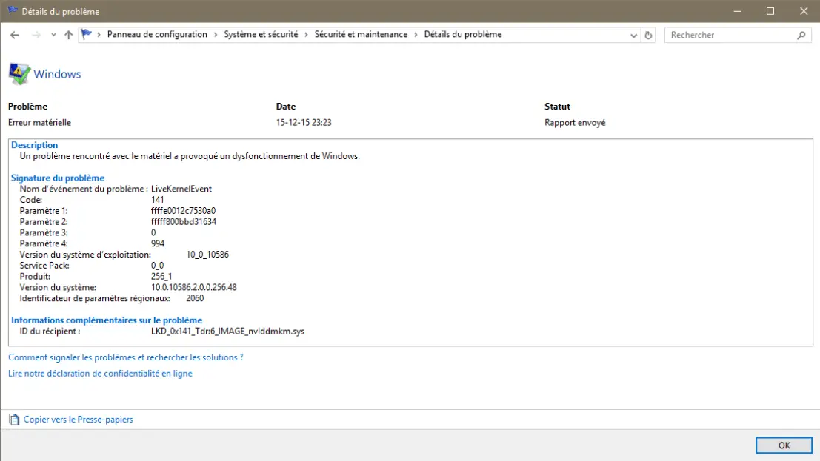Refresh the page with the refresh icon
Image resolution: width=820 pixels, height=461 pixels.
648,36
